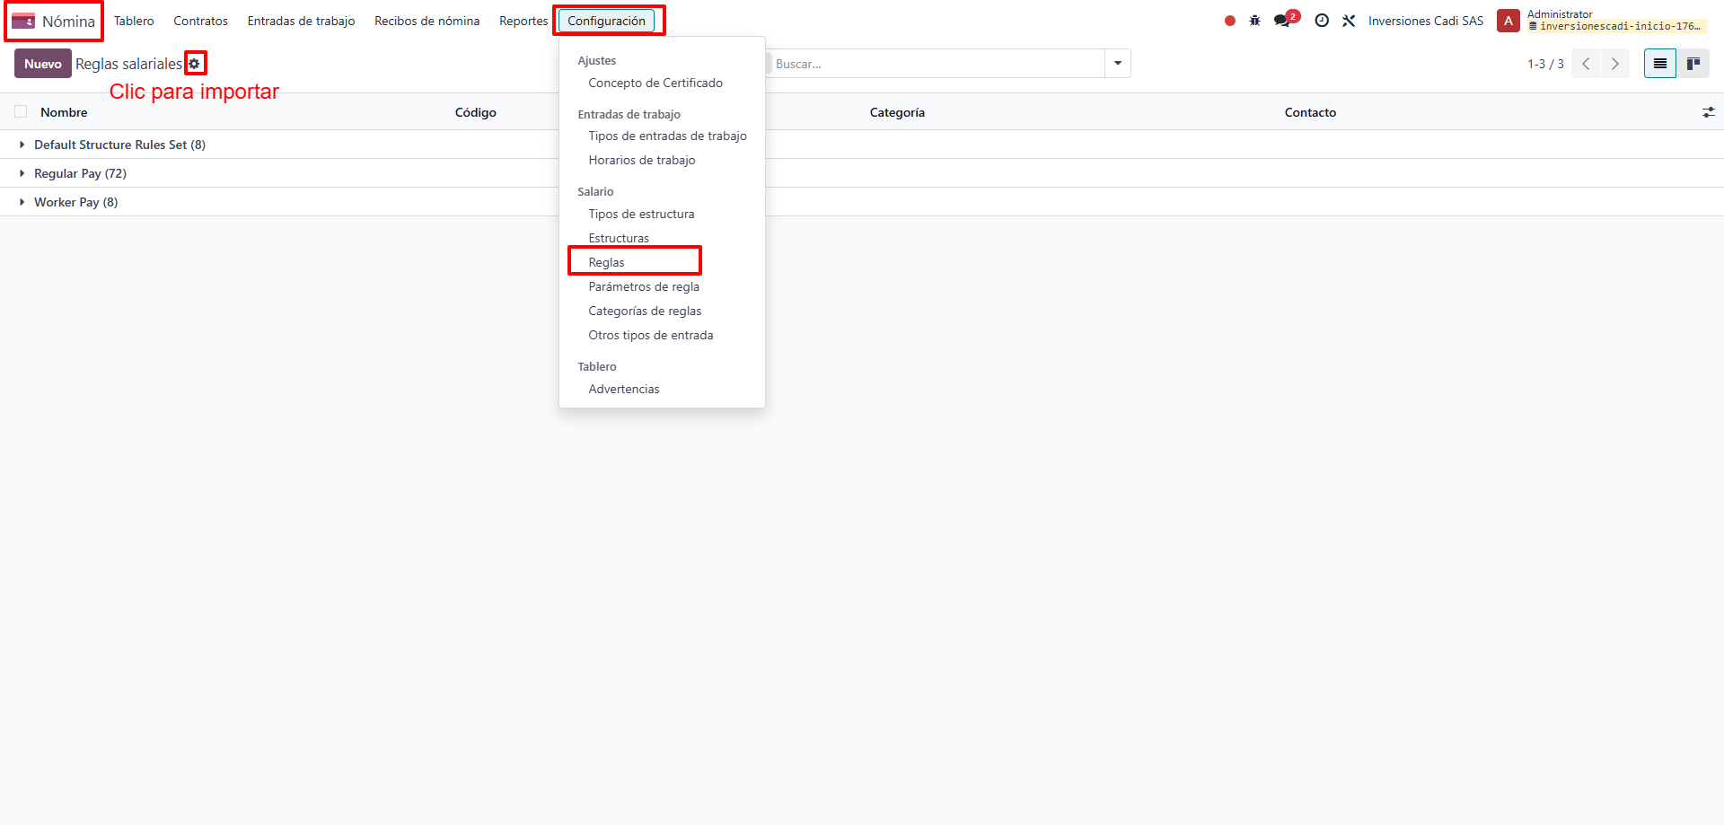Open Entradas de trabajo menu

[x=301, y=21]
